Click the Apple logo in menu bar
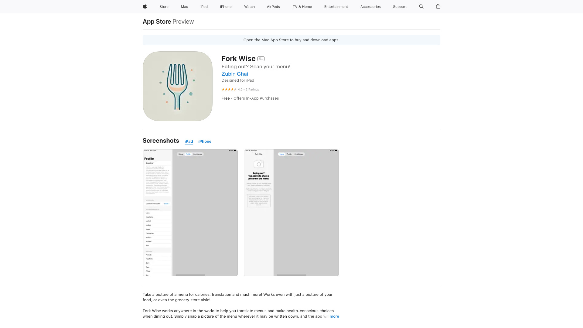The width and height of the screenshot is (583, 328). (145, 6)
